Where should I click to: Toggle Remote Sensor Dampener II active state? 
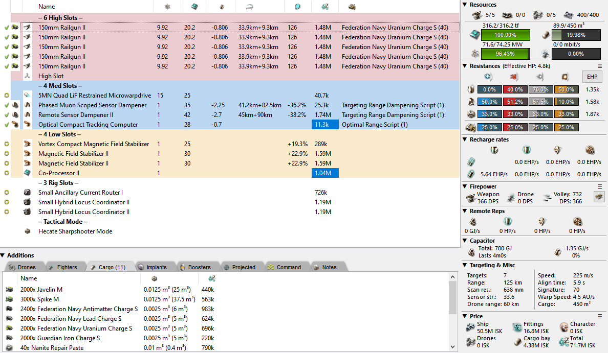[x=6, y=115]
